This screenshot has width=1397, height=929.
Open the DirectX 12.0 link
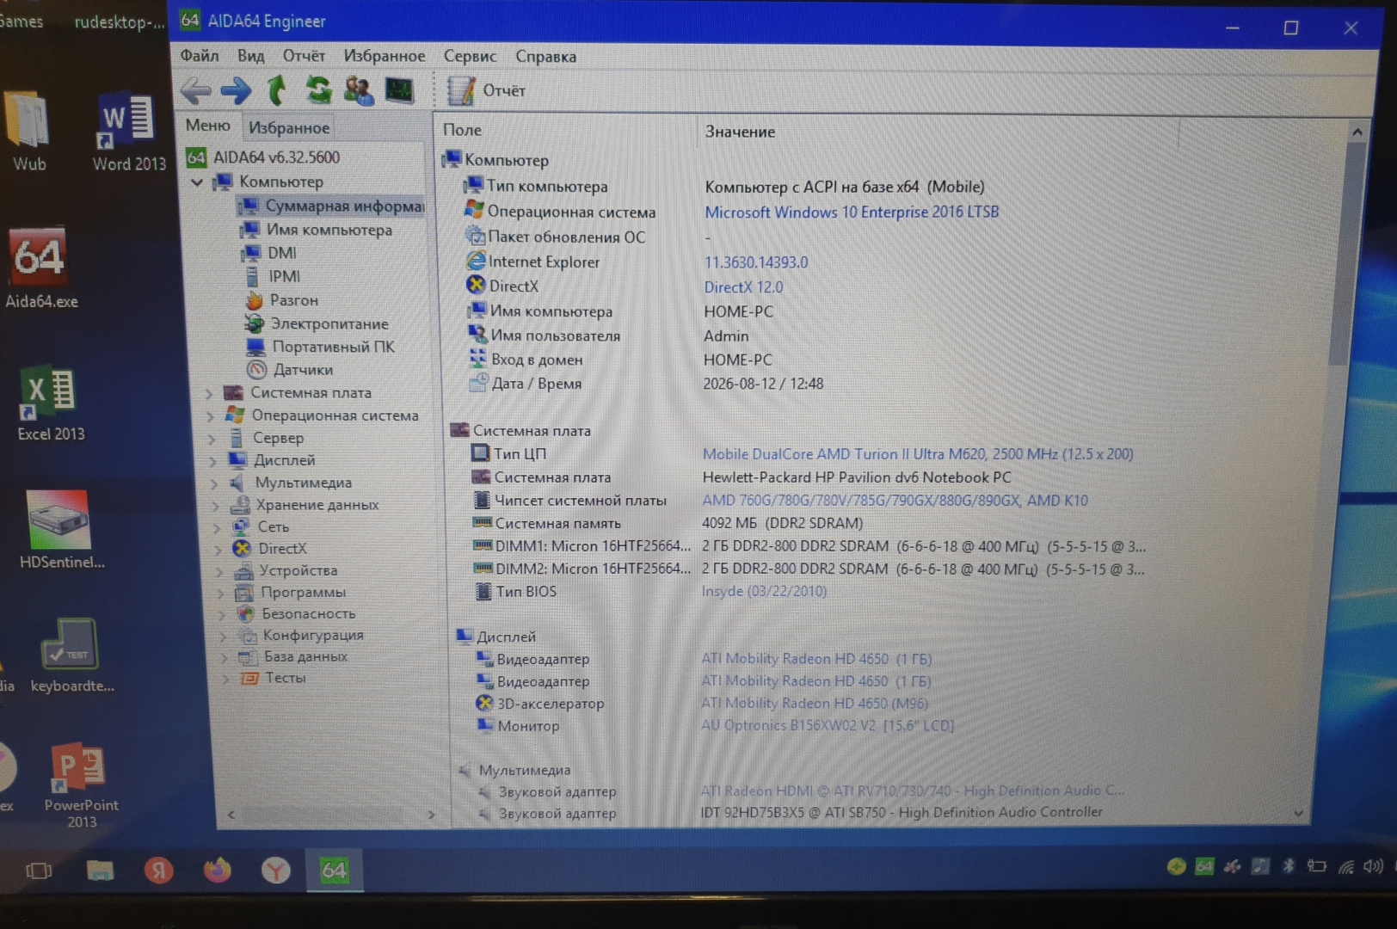point(743,287)
